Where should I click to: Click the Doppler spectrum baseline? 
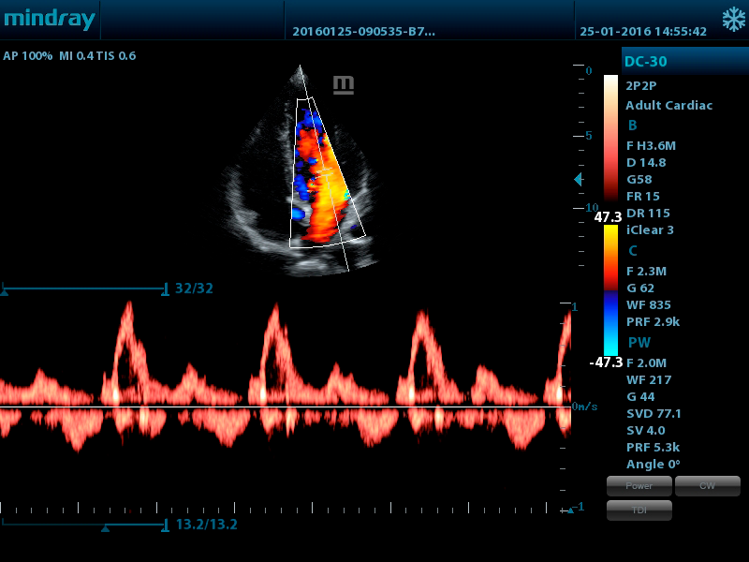pyautogui.click(x=281, y=407)
